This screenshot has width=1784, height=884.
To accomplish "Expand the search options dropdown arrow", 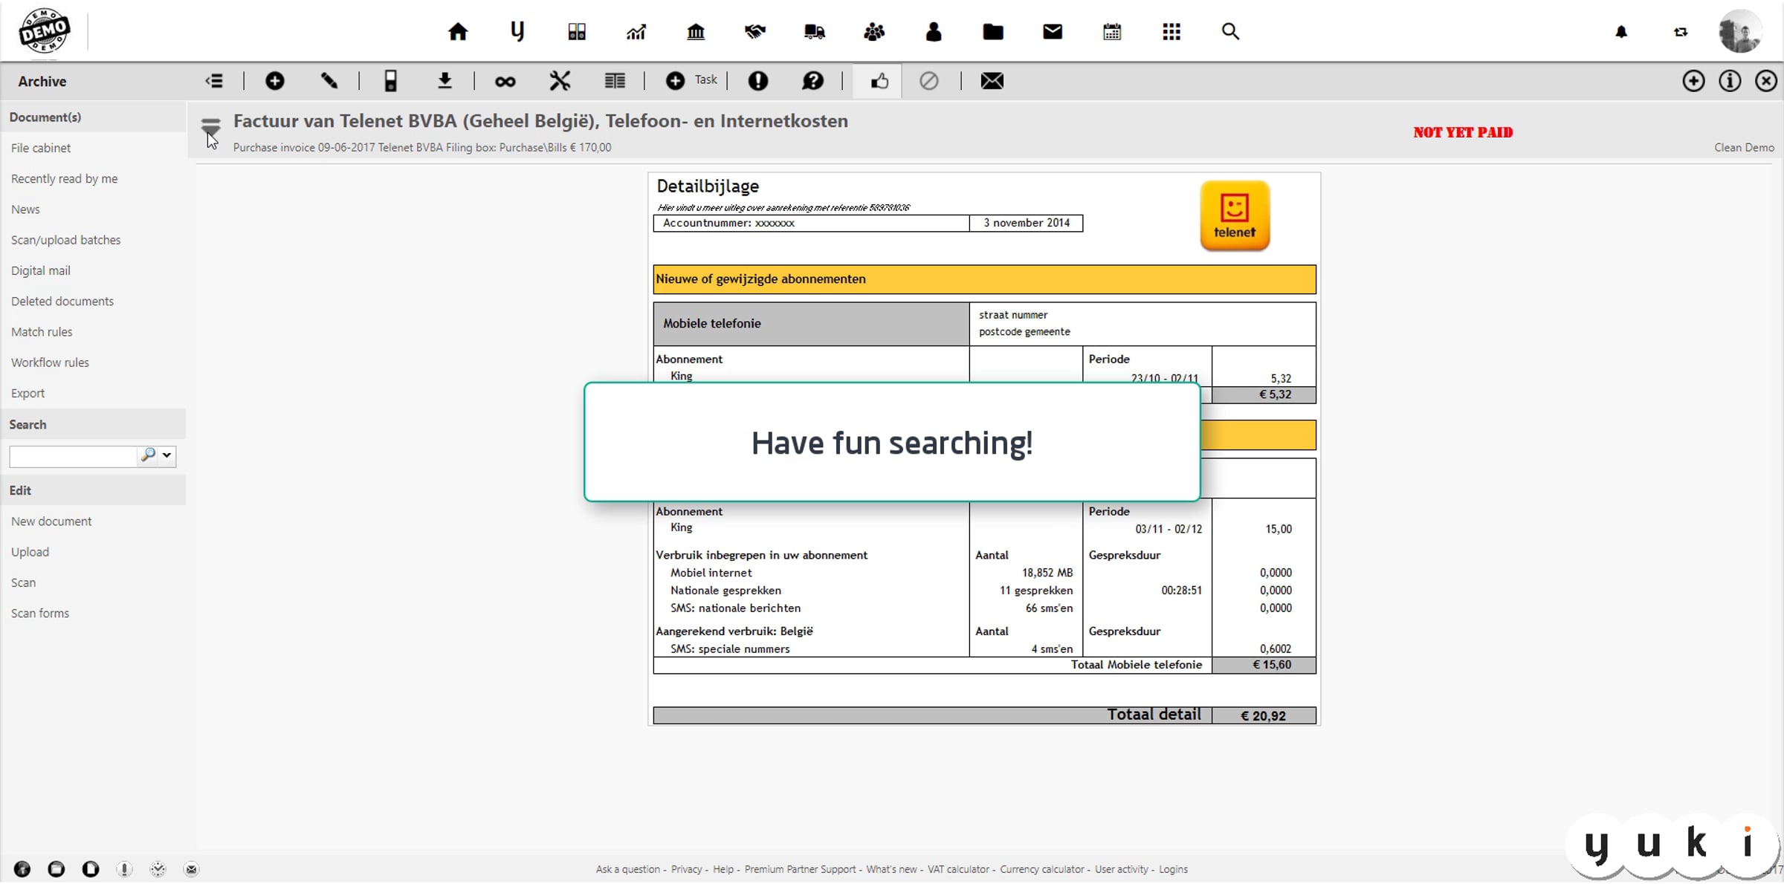I will (167, 455).
